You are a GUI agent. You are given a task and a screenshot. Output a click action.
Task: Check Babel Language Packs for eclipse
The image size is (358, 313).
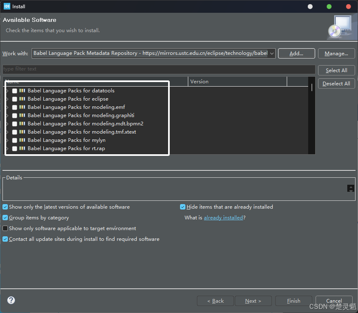tap(14, 99)
